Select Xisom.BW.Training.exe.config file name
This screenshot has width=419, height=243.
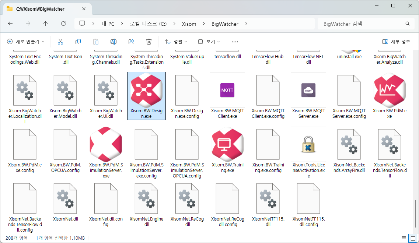click(x=268, y=168)
